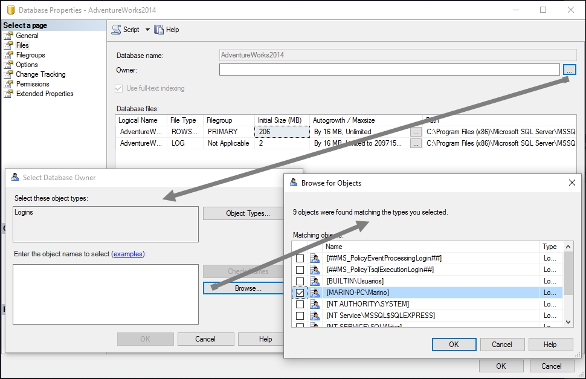The height and width of the screenshot is (379, 586).
Task: Check the ##MS_PolicyEventProcessingLogin## checkbox
Action: tap(300, 258)
